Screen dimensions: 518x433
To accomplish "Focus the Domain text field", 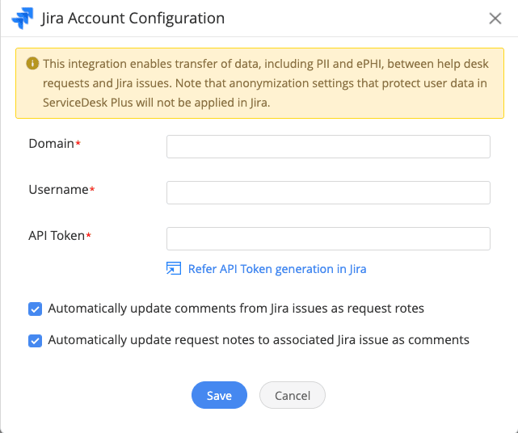I will pos(328,146).
